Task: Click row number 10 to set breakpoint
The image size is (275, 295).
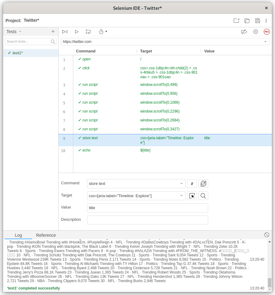Action: pyautogui.click(x=63, y=151)
